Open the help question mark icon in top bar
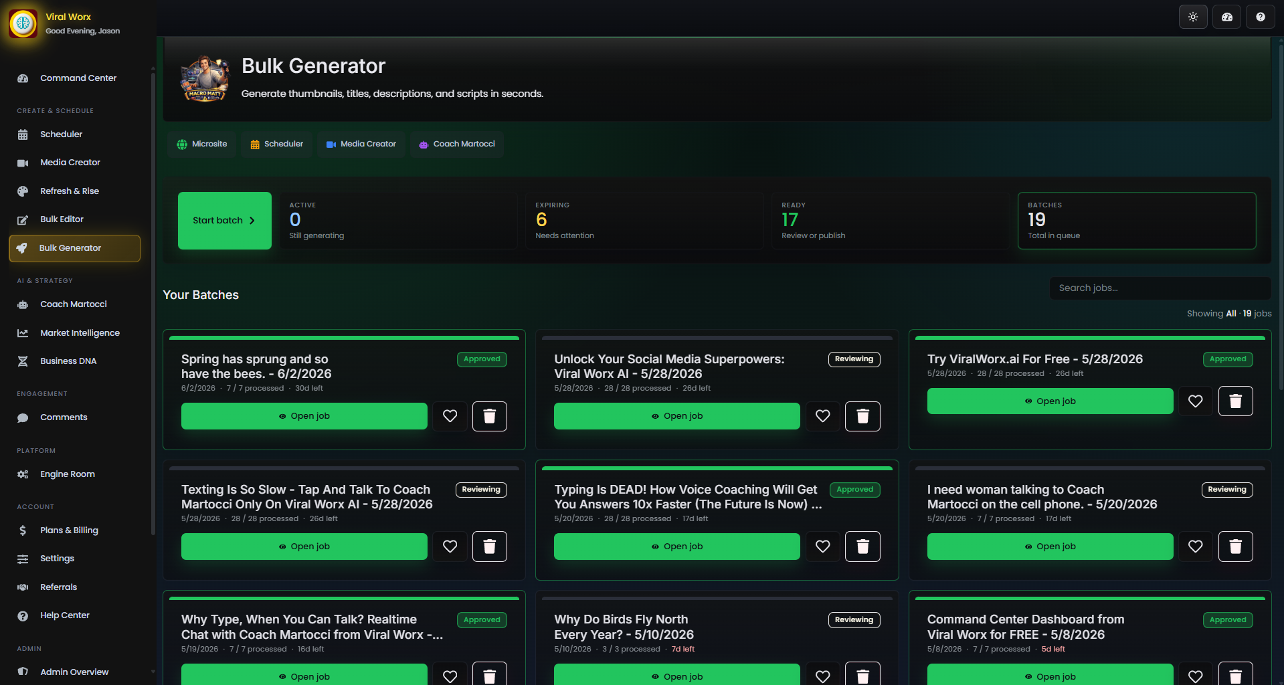 click(x=1261, y=17)
